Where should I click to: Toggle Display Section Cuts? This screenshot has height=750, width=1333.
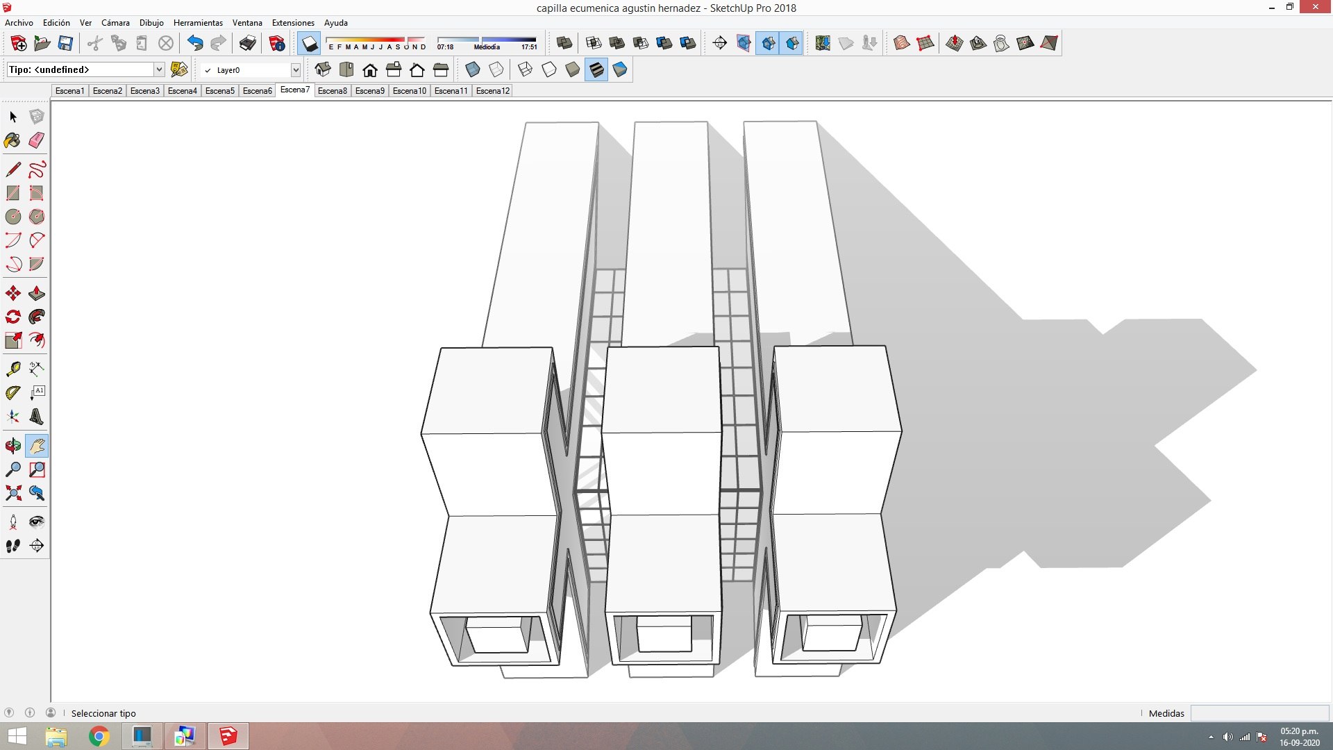767,43
